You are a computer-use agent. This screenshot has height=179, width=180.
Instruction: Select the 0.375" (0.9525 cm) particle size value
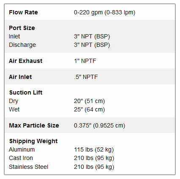pos(99,125)
